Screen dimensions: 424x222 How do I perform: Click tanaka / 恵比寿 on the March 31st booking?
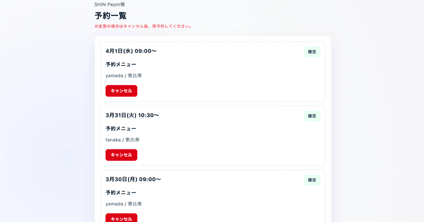pyautogui.click(x=122, y=140)
